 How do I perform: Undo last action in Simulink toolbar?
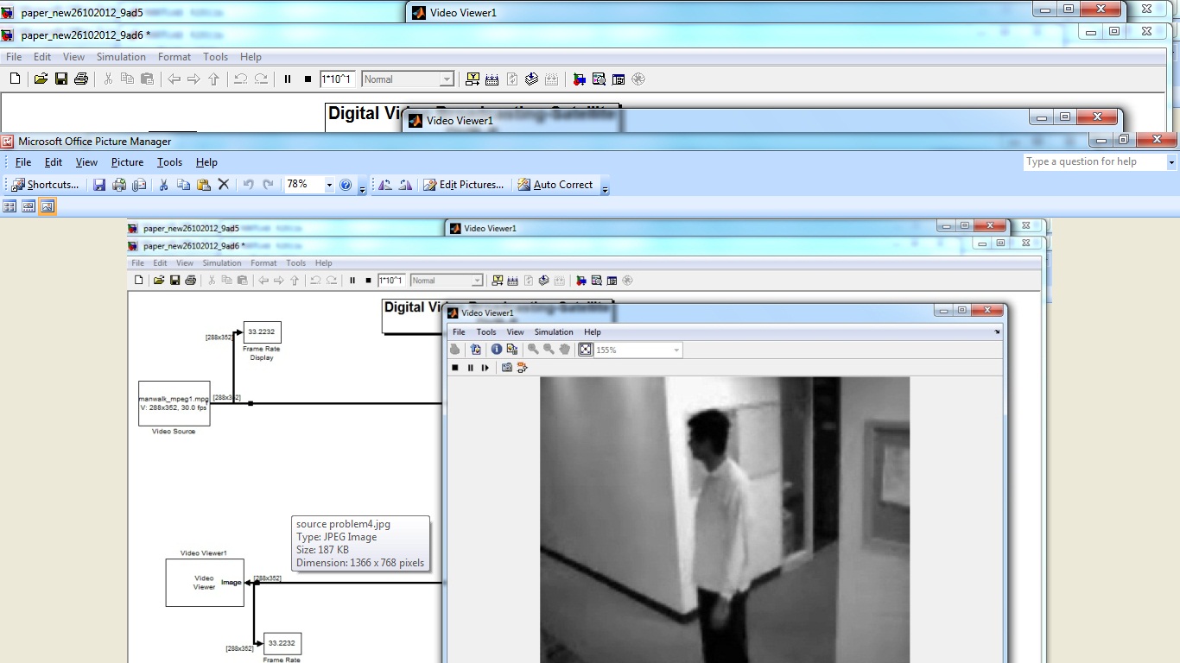[x=240, y=79]
